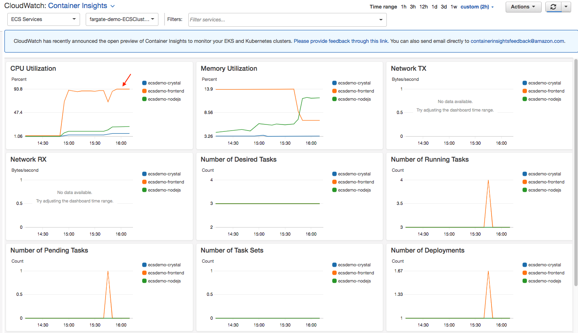Select the 1h time range

pyautogui.click(x=403, y=7)
